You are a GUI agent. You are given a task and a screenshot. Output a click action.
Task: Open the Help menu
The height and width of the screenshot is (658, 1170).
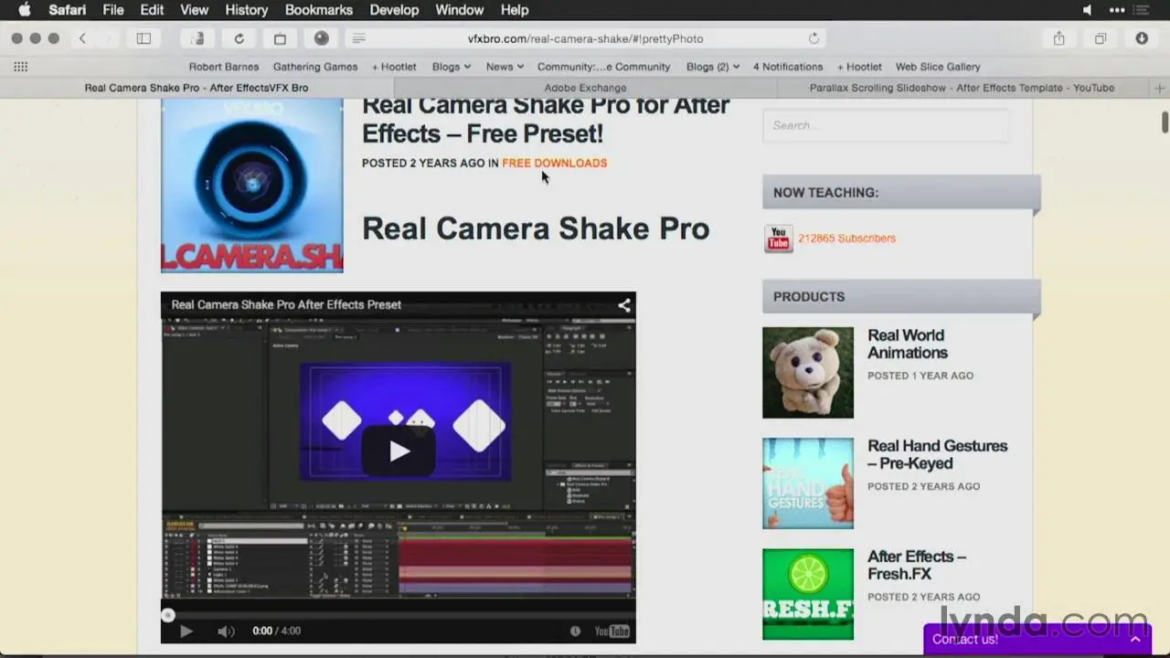coord(515,10)
